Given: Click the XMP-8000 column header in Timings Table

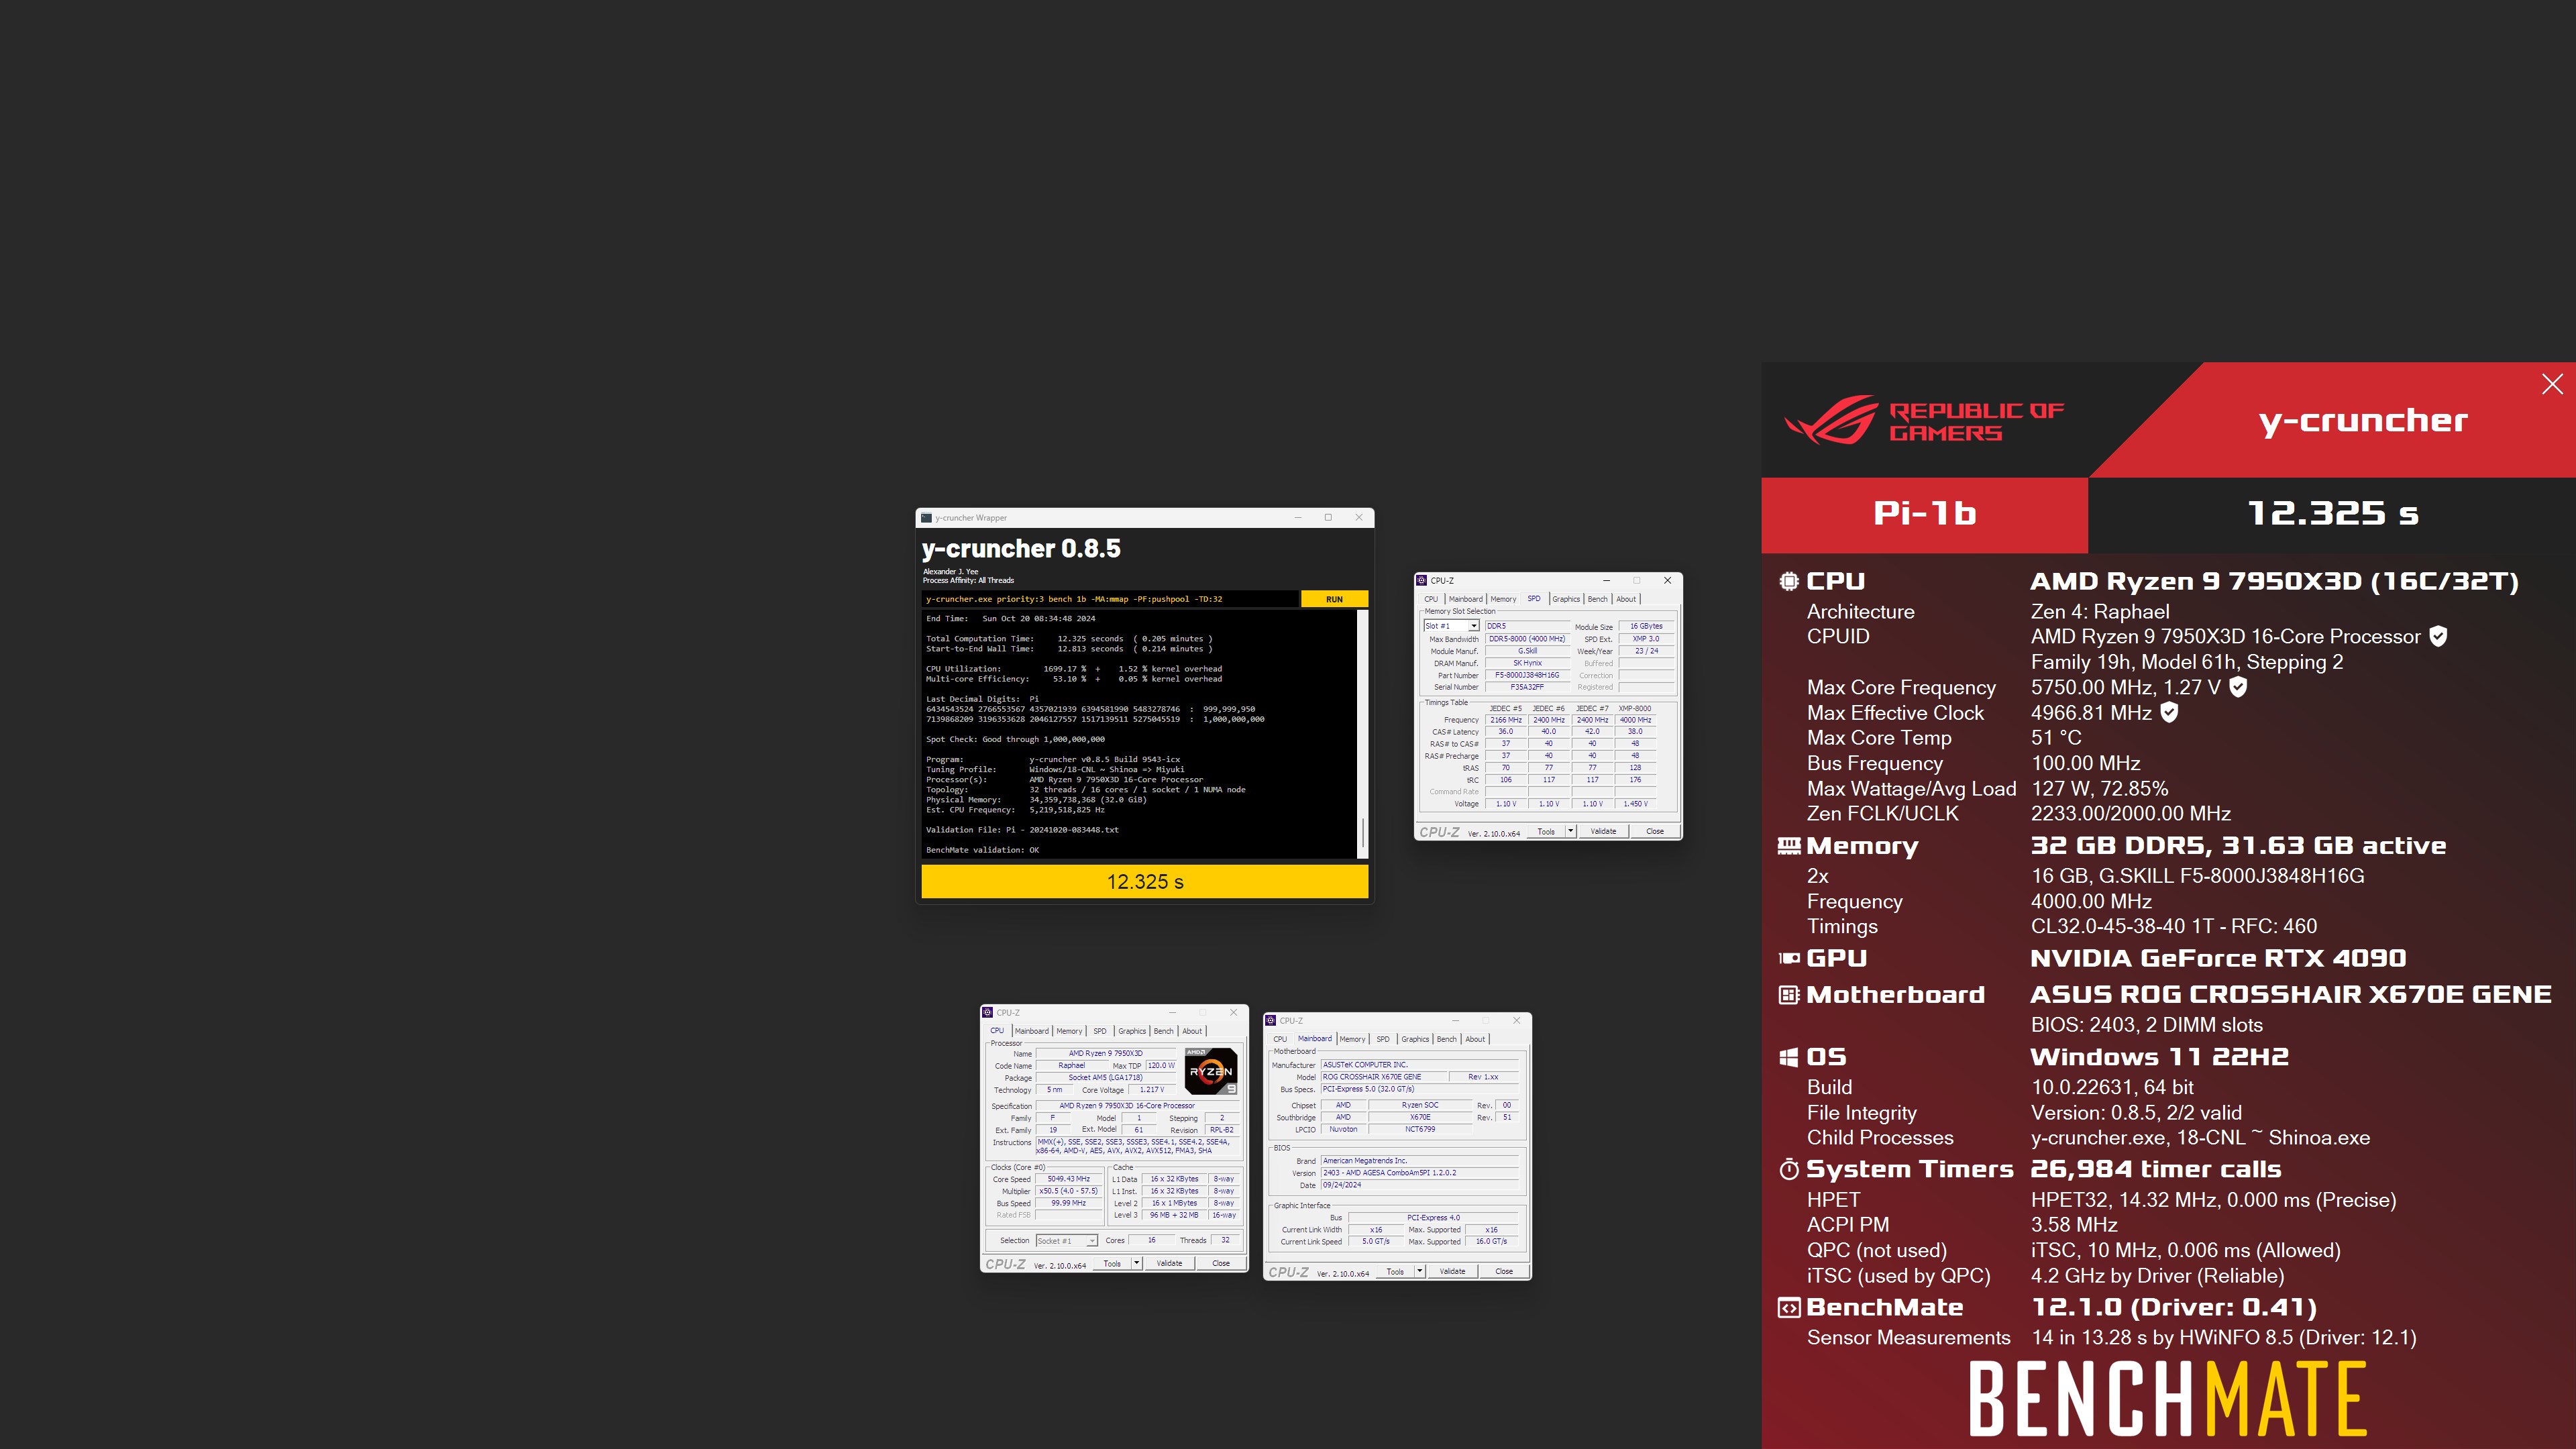Looking at the screenshot, I should 1635,708.
